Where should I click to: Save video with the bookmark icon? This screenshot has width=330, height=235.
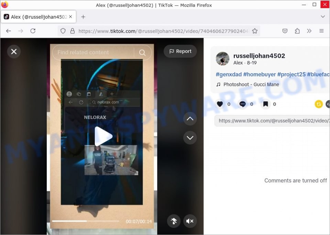tap(265, 104)
